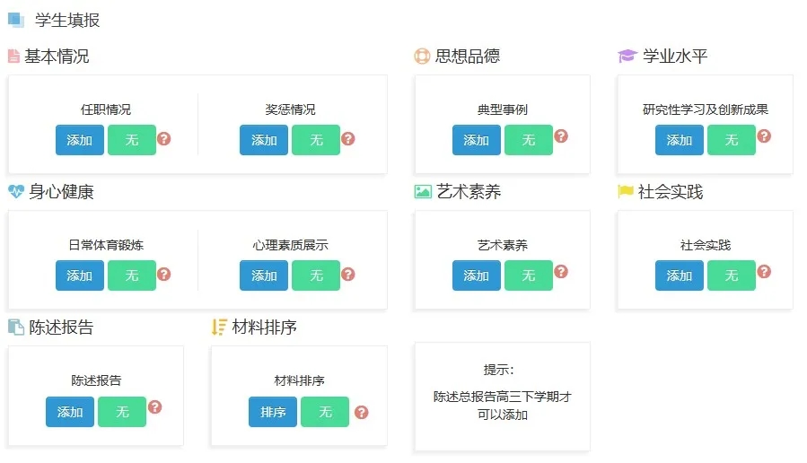Click the question mark beside 材料排序
Image resolution: width=807 pixels, height=463 pixels.
click(x=362, y=413)
